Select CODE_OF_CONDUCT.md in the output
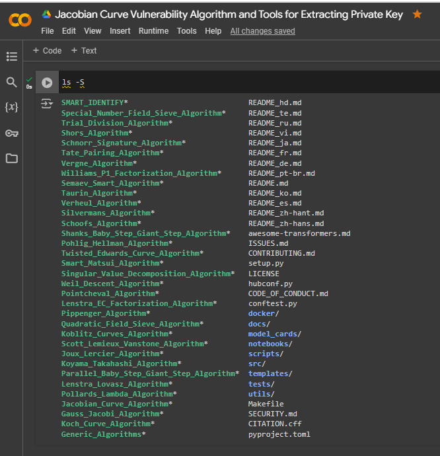Image resolution: width=440 pixels, height=456 pixels. click(x=288, y=293)
